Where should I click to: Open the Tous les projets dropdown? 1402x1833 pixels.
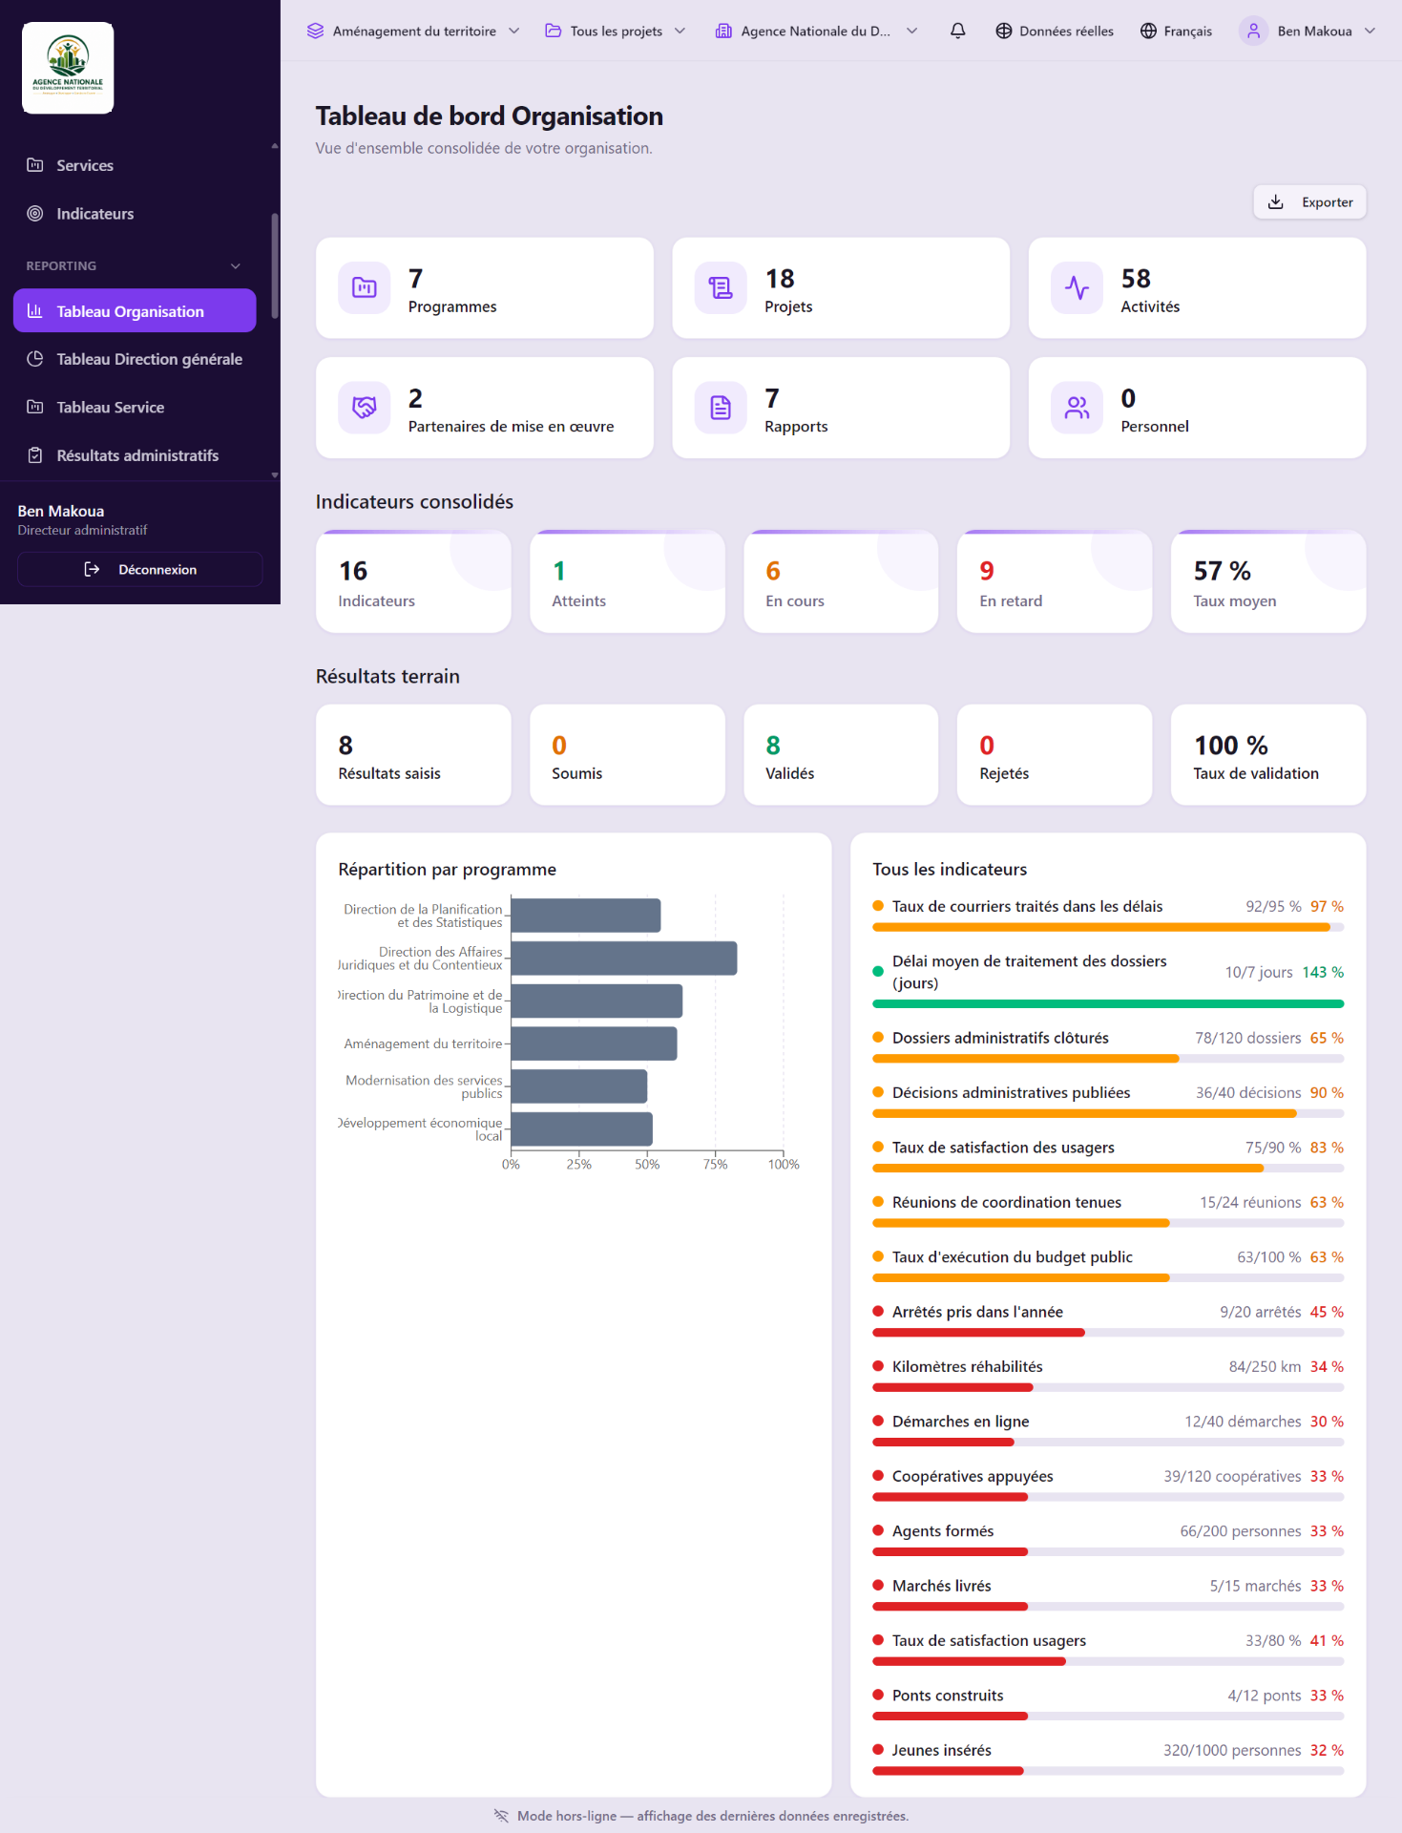click(616, 31)
